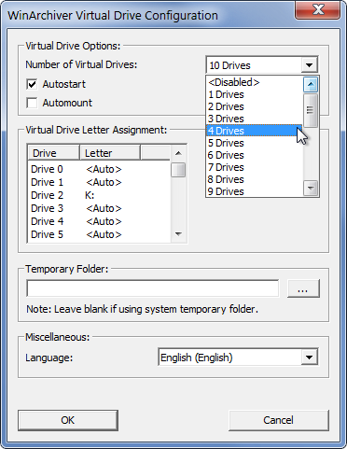The width and height of the screenshot is (347, 449).
Task: Click the drive letter list scrollbar thumb
Action: pyautogui.click(x=178, y=170)
